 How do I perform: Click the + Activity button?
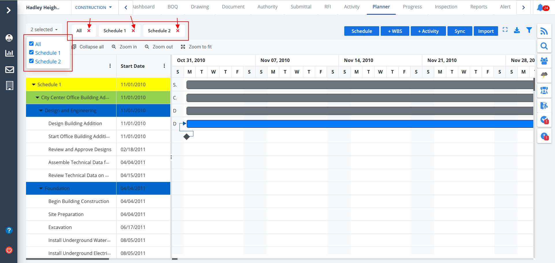[428, 31]
